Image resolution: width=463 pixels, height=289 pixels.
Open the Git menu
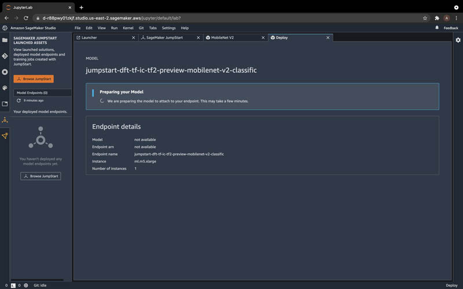(x=141, y=28)
